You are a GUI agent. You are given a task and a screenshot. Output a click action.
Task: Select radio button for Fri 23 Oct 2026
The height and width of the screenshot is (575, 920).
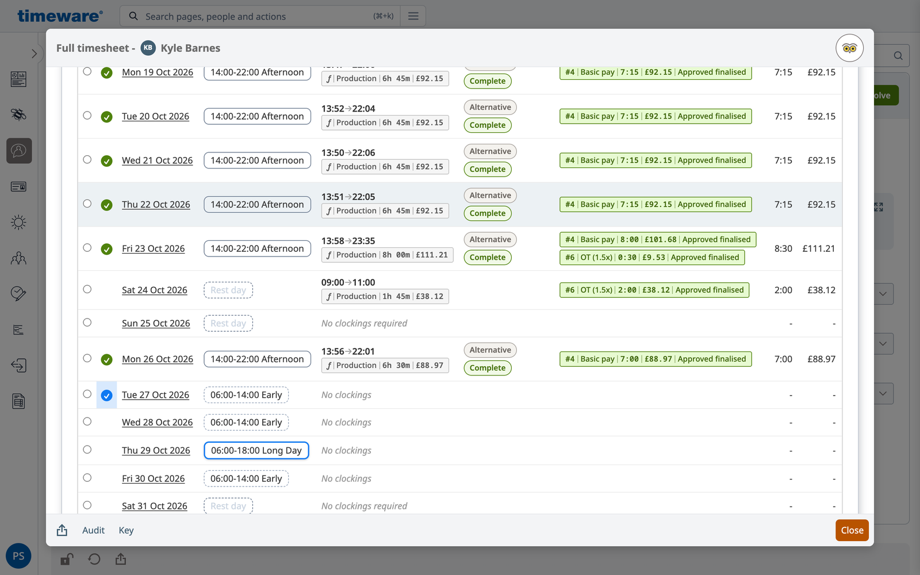point(87,247)
